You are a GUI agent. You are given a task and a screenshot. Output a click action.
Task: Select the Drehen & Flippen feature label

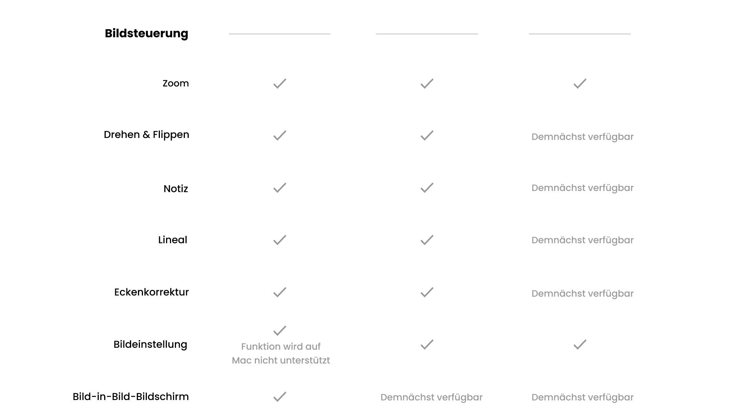[146, 135]
